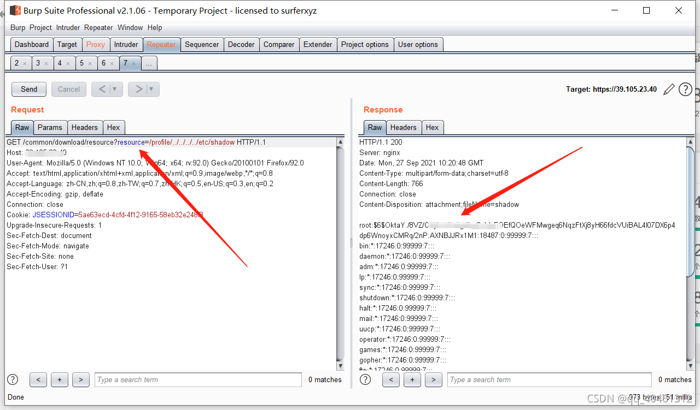Viewport: 700px width, 410px height.
Task: Click request search plus options button
Action: 60,379
